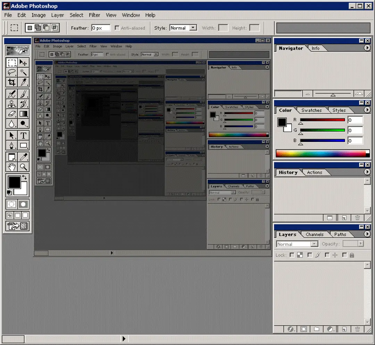Select the Crop tool

[x=12, y=82]
